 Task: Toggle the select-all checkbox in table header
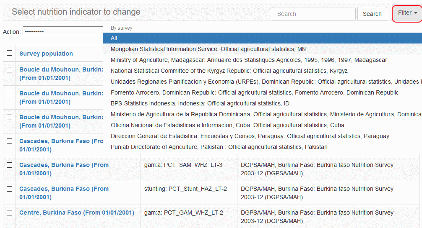point(10,53)
